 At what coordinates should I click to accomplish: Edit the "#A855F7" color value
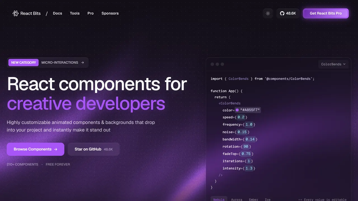pyautogui.click(x=250, y=110)
